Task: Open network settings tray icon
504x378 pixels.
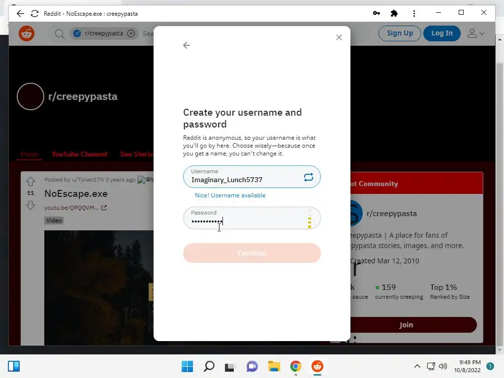Action: click(431, 366)
